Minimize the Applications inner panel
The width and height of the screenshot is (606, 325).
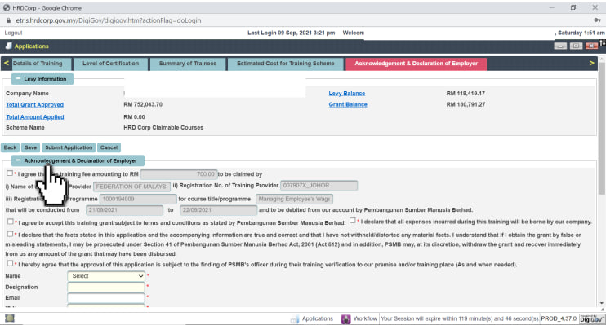pyautogui.click(x=560, y=46)
